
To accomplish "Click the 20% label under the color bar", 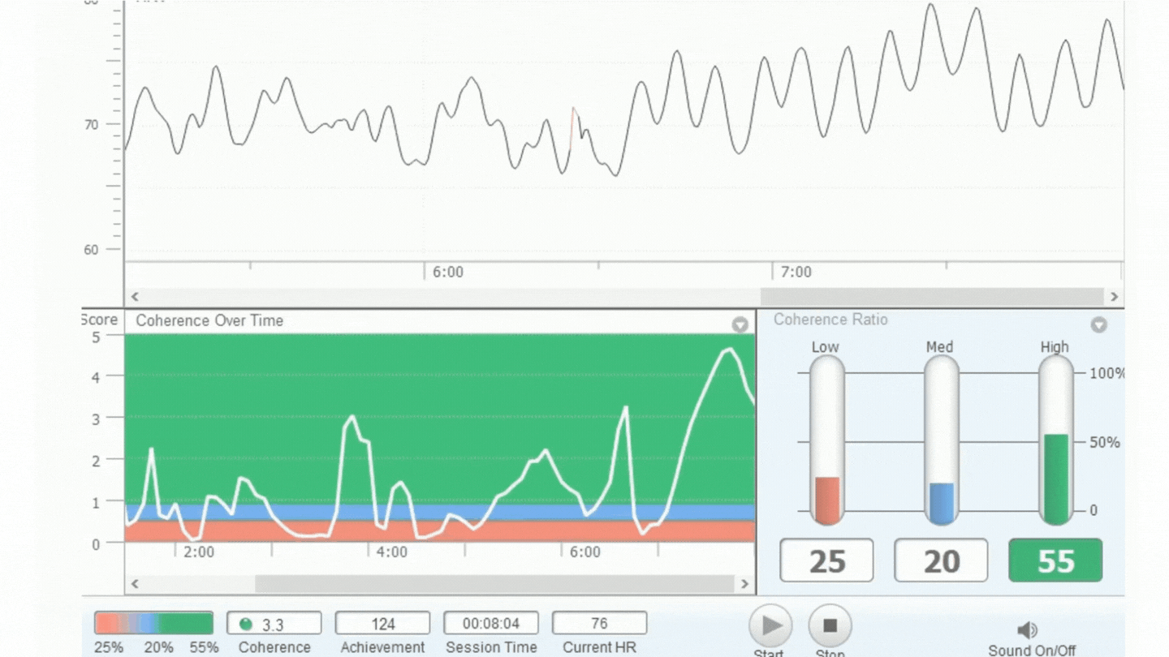I will (158, 647).
